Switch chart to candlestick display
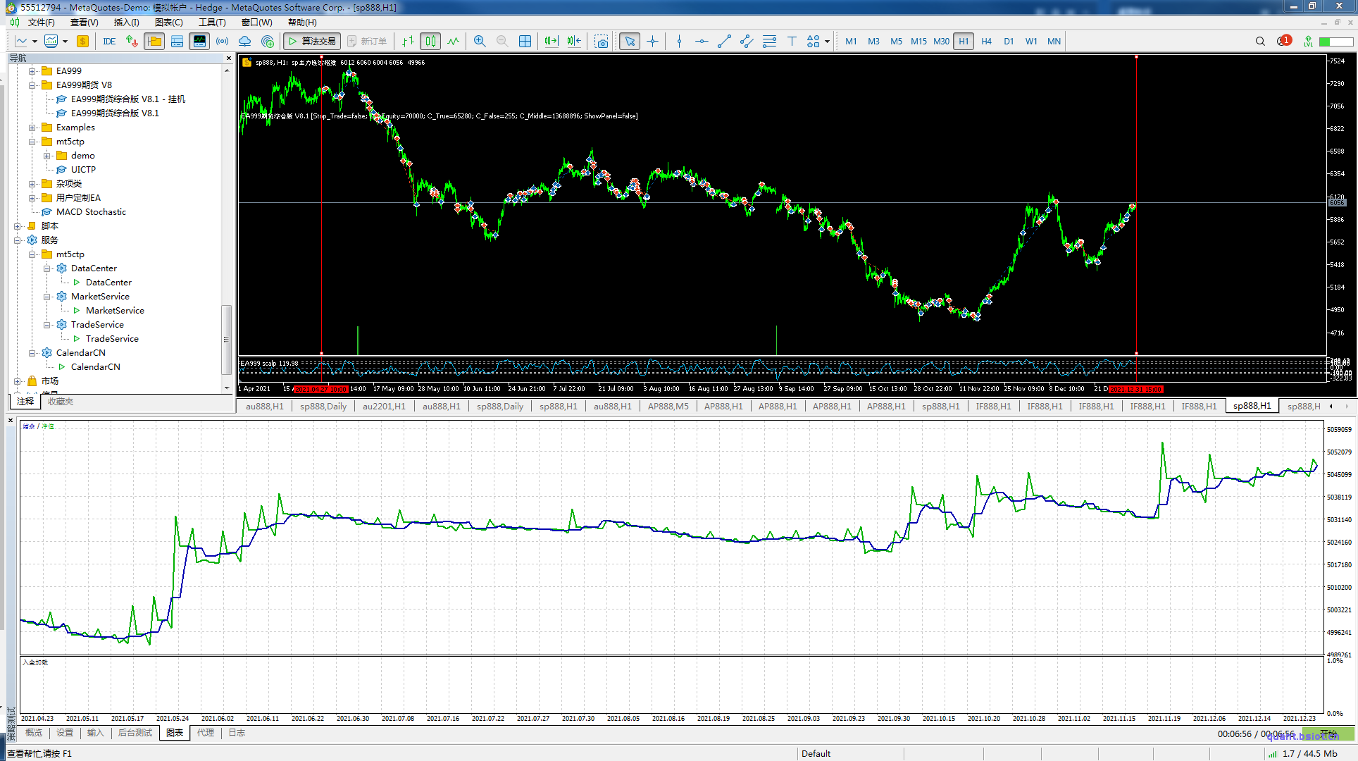This screenshot has width=1358, height=761. [x=430, y=42]
